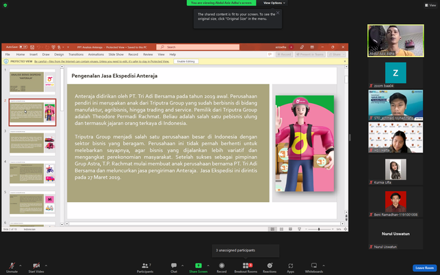Open Breakout Rooms

pyautogui.click(x=246, y=267)
